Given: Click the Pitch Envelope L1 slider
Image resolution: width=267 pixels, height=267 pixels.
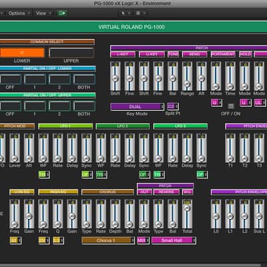Looking at the screenshot, I should [230, 214].
